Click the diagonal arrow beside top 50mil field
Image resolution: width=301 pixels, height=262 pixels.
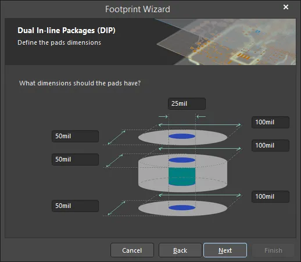click(116, 138)
